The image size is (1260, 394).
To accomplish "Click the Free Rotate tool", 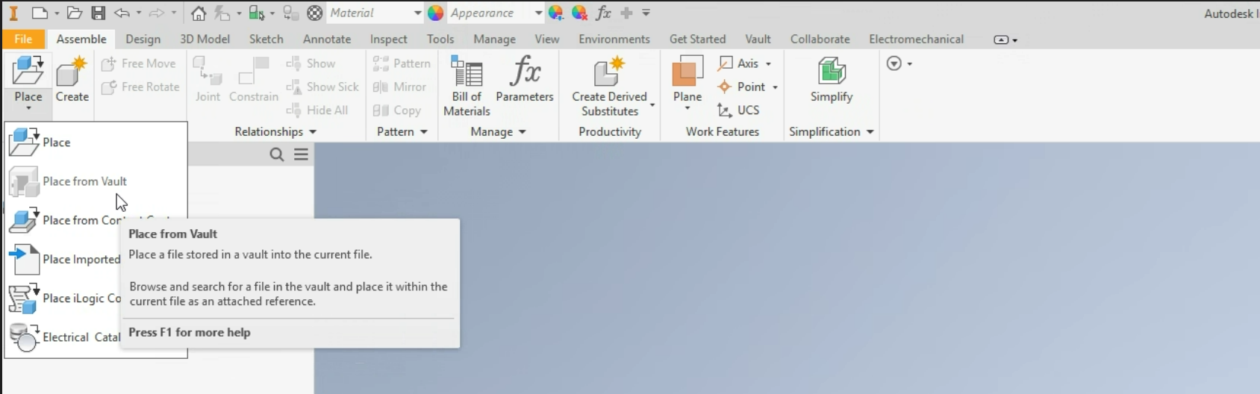I will point(141,87).
